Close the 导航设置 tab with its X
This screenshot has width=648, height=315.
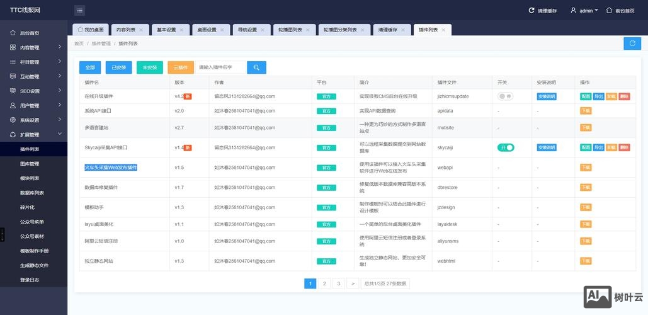(x=263, y=30)
